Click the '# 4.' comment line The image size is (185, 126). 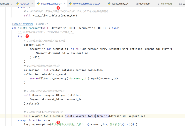(x=43, y=112)
